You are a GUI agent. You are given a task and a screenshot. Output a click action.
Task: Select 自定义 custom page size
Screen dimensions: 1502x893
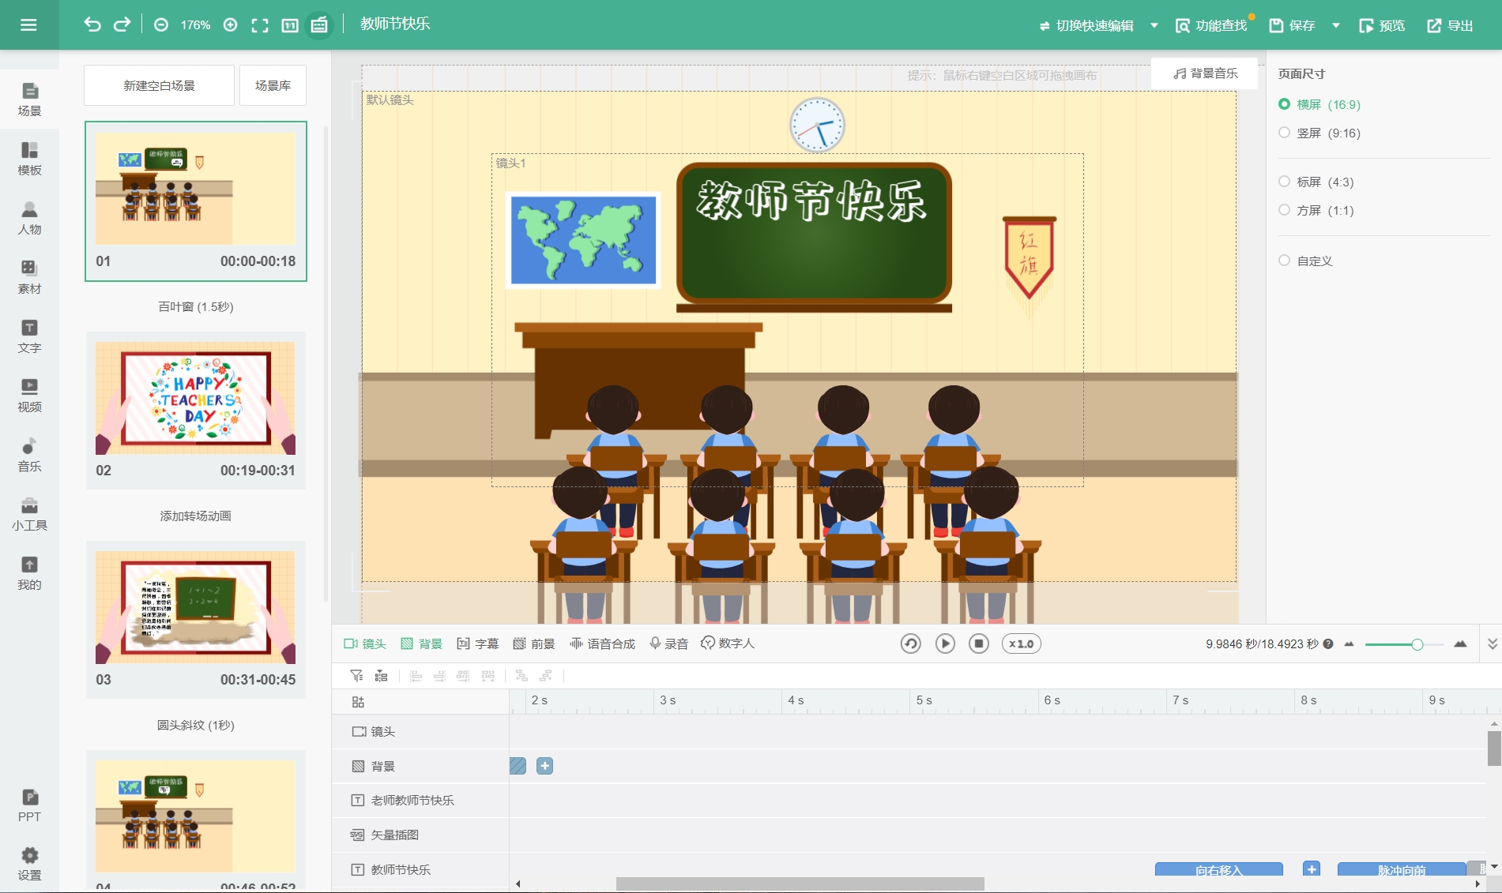coord(1306,261)
